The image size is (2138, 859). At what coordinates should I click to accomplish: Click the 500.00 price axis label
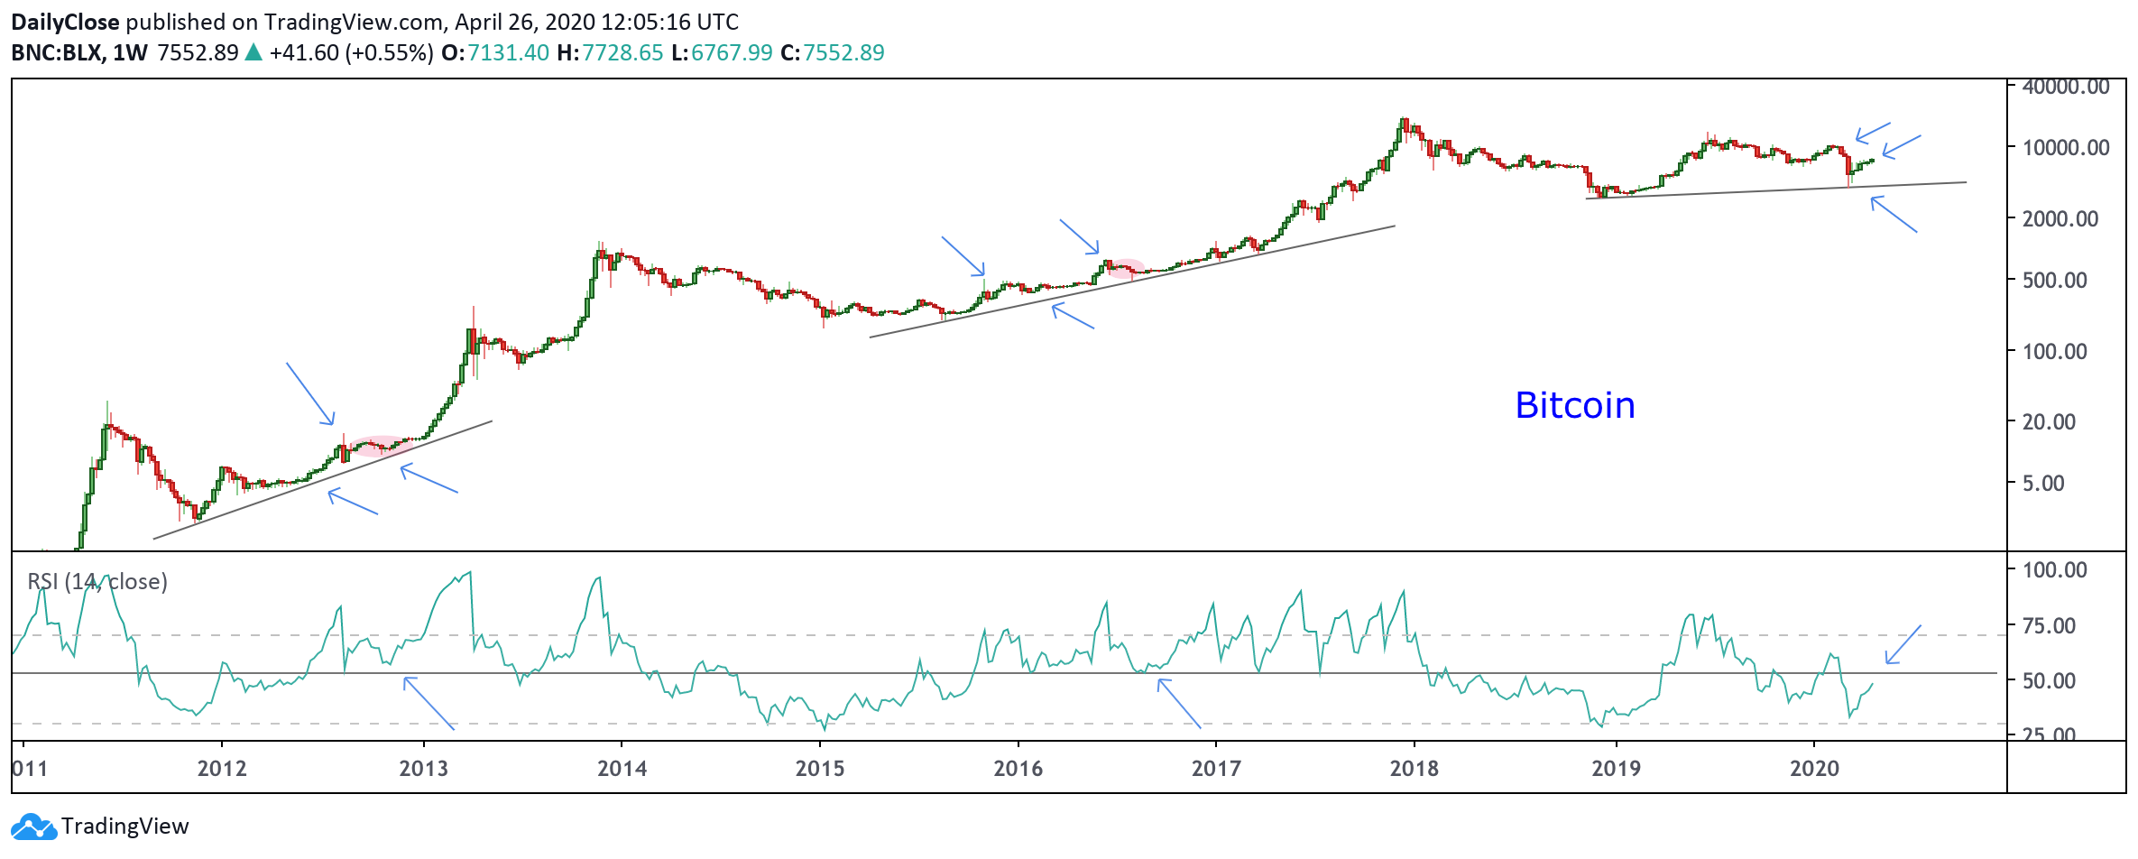[x=2055, y=280]
